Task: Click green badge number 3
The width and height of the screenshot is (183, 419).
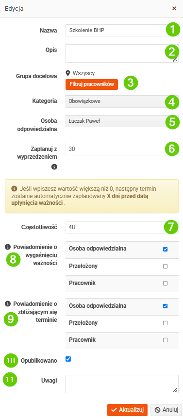Action: click(131, 83)
